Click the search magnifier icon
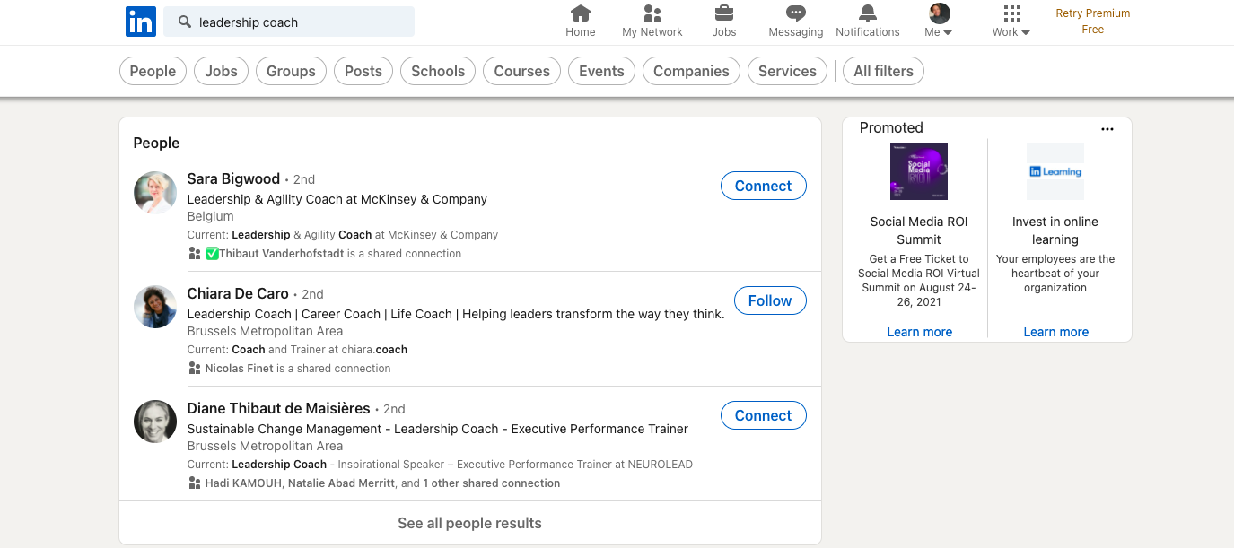 coord(185,22)
